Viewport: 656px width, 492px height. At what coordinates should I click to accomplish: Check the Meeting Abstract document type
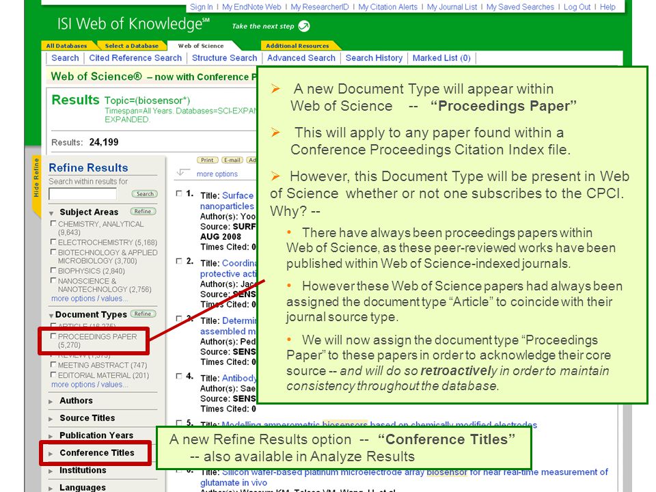click(x=53, y=364)
